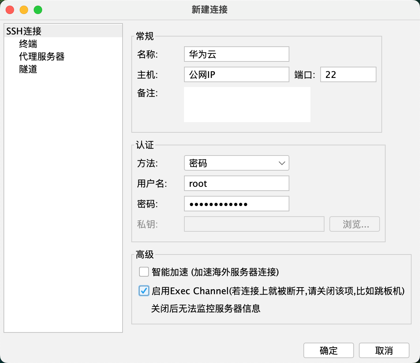Zoom the window with the green button
The height and width of the screenshot is (363, 420).
pos(38,10)
